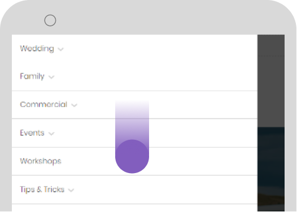The height and width of the screenshot is (212, 297).
Task: Click the faded purple trail above the circle
Action: pos(132,120)
